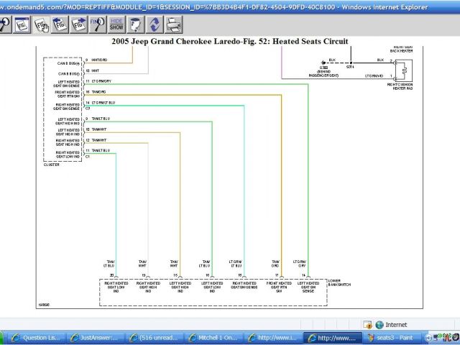The width and height of the screenshot is (460, 345).
Task: Switch to the (516 unread) taskbar window
Action: (x=154, y=337)
